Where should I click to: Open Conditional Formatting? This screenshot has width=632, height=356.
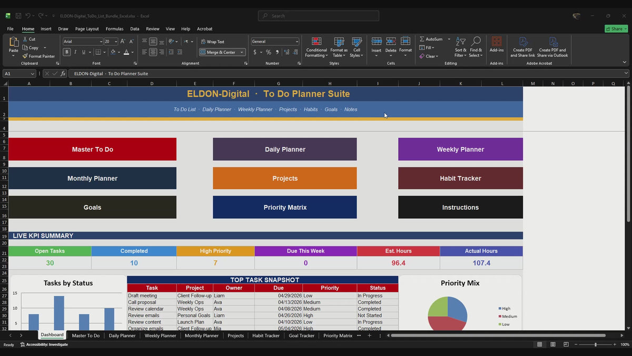pos(317,47)
